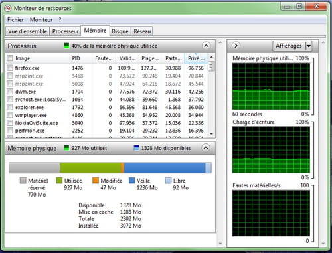The width and height of the screenshot is (332, 253).
Task: Click the green Utilisée legend swatch
Action: point(59,181)
